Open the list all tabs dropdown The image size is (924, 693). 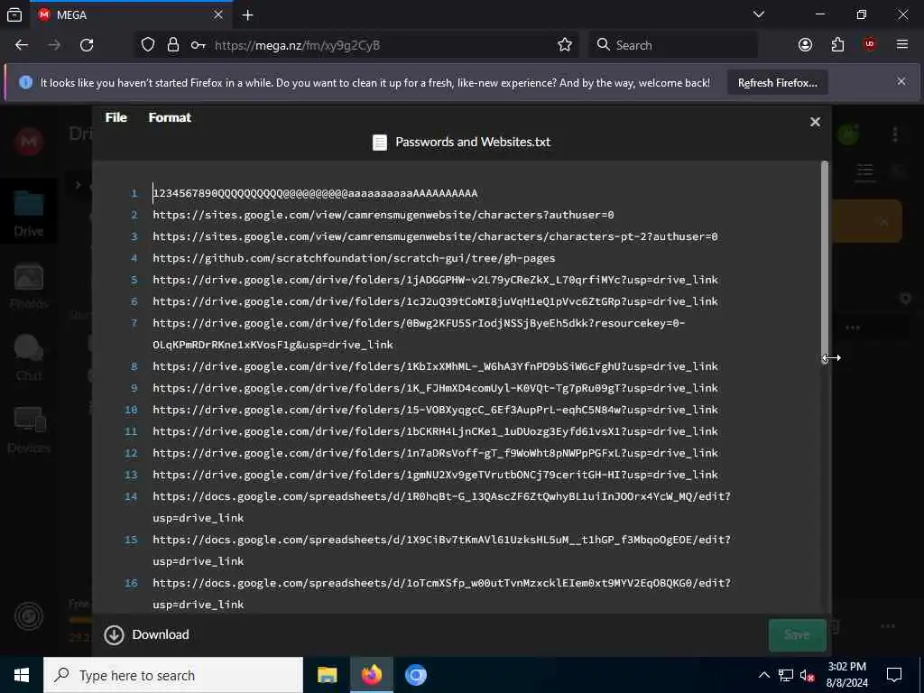click(x=759, y=14)
